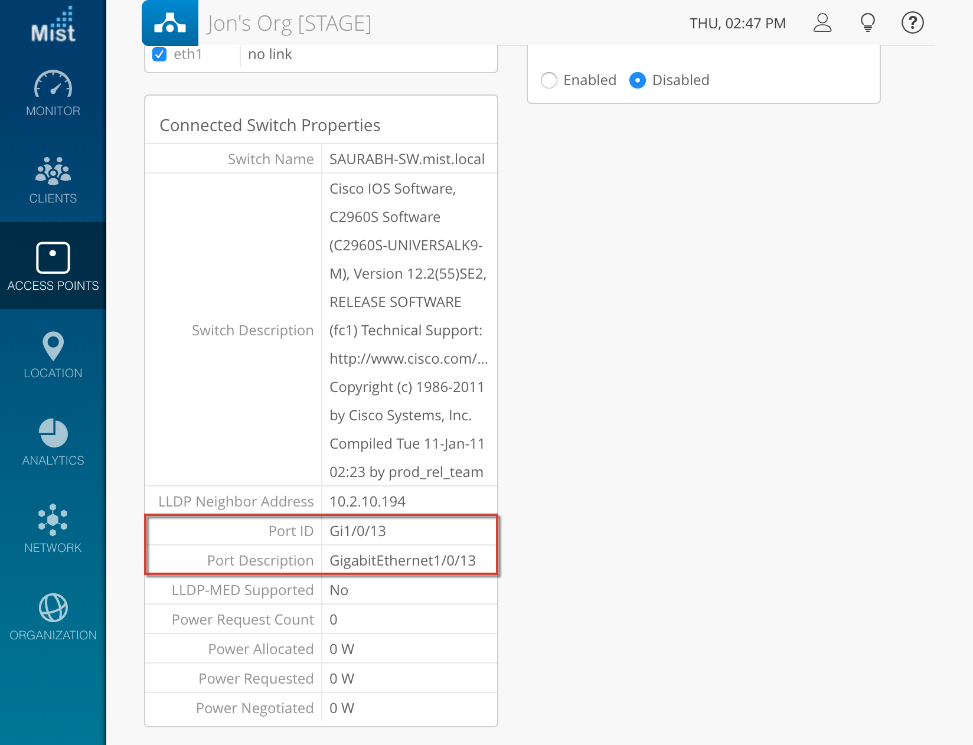Go to the Clients section
The image size is (973, 745).
(x=53, y=180)
